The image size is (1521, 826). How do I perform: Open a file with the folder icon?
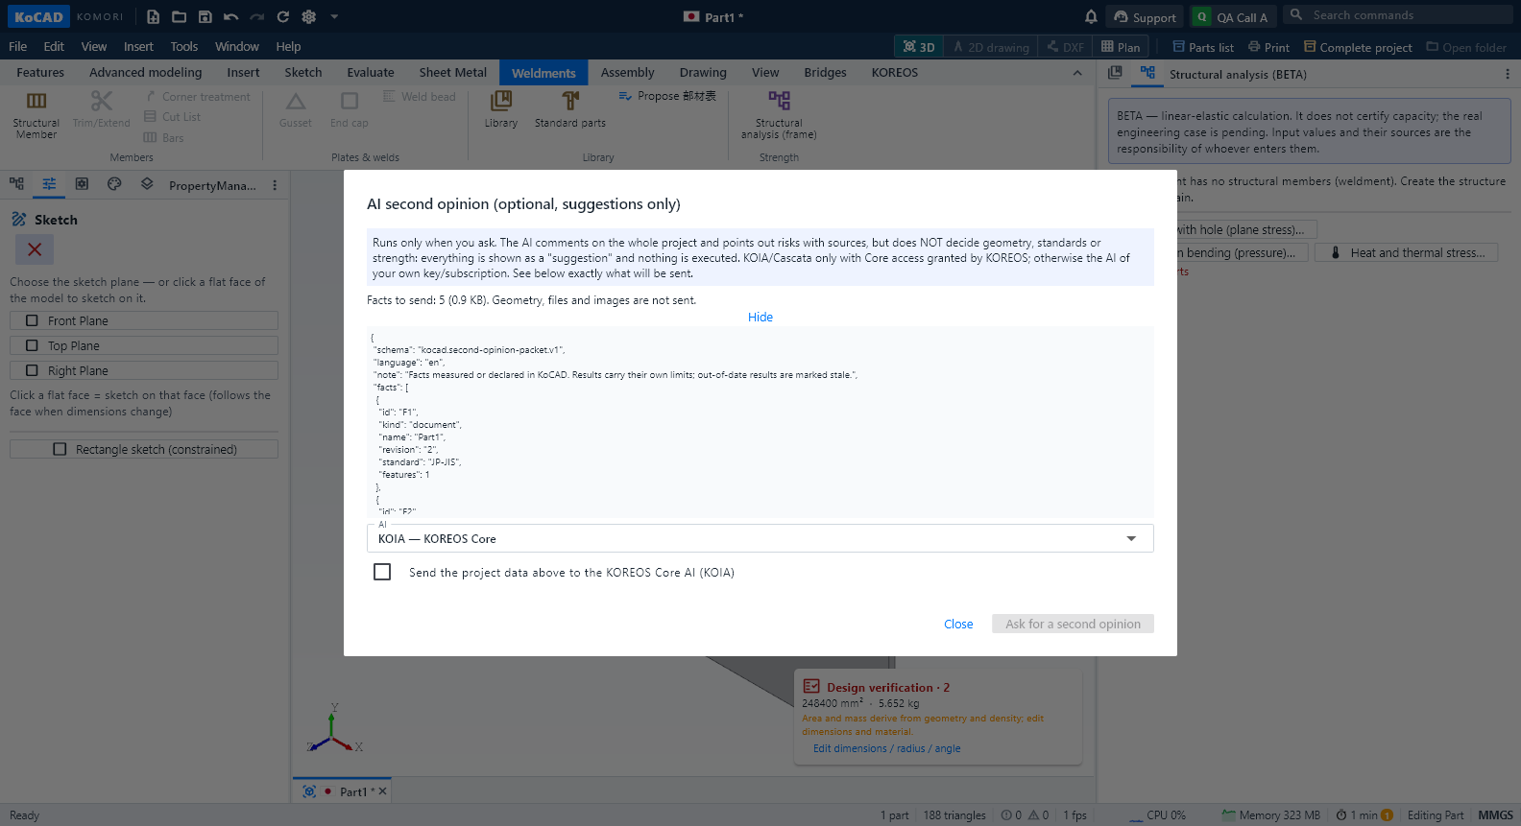click(180, 16)
